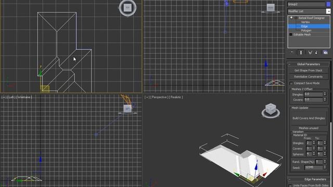Image resolution: width=333 pixels, height=187 pixels.
Task: Open the [Perspective] view menu
Action: [x=159, y=97]
